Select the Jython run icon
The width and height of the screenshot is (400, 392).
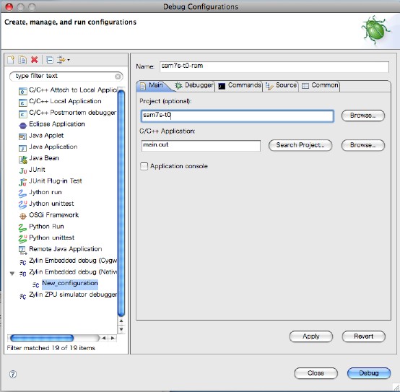[x=22, y=193]
